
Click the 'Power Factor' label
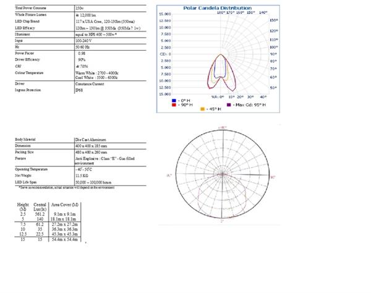coord(24,53)
